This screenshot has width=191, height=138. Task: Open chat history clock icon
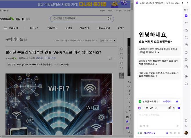click(x=174, y=108)
